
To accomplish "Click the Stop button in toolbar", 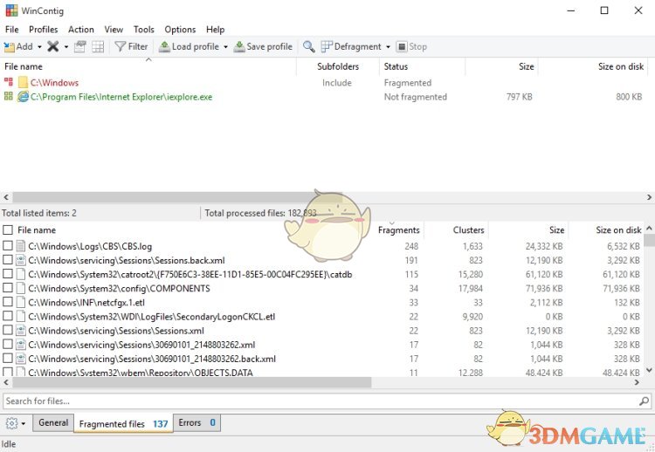I will (411, 46).
